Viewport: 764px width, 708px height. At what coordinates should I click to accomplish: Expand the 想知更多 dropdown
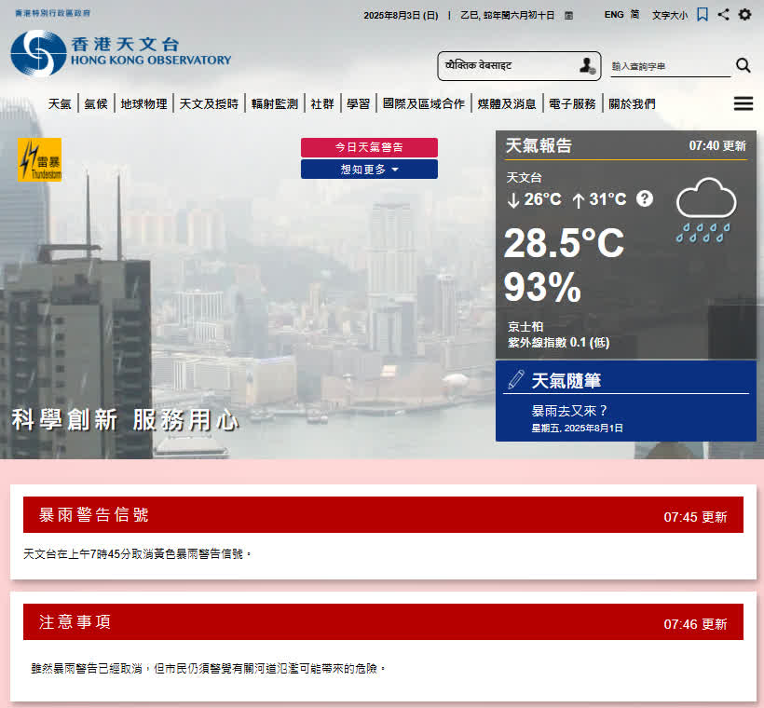tap(369, 170)
